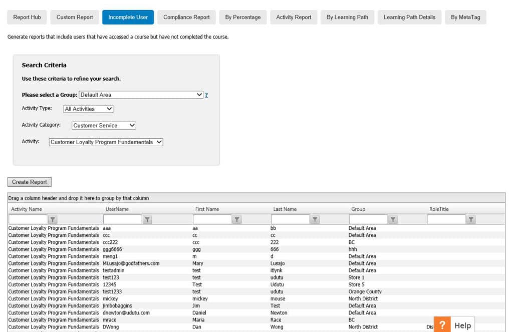Image resolution: width=513 pixels, height=332 pixels.
Task: Go to the Report Hub tab
Action: (x=27, y=17)
